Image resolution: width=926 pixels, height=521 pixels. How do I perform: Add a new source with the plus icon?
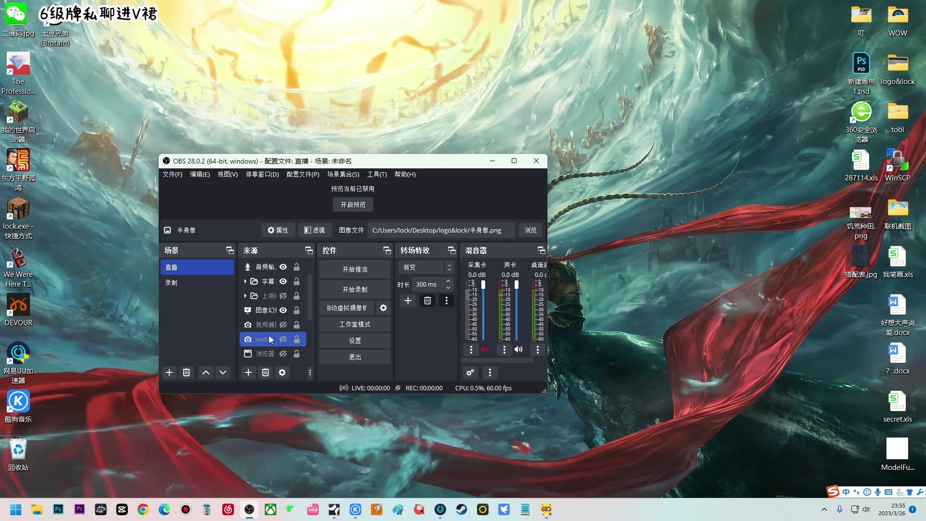click(x=248, y=372)
